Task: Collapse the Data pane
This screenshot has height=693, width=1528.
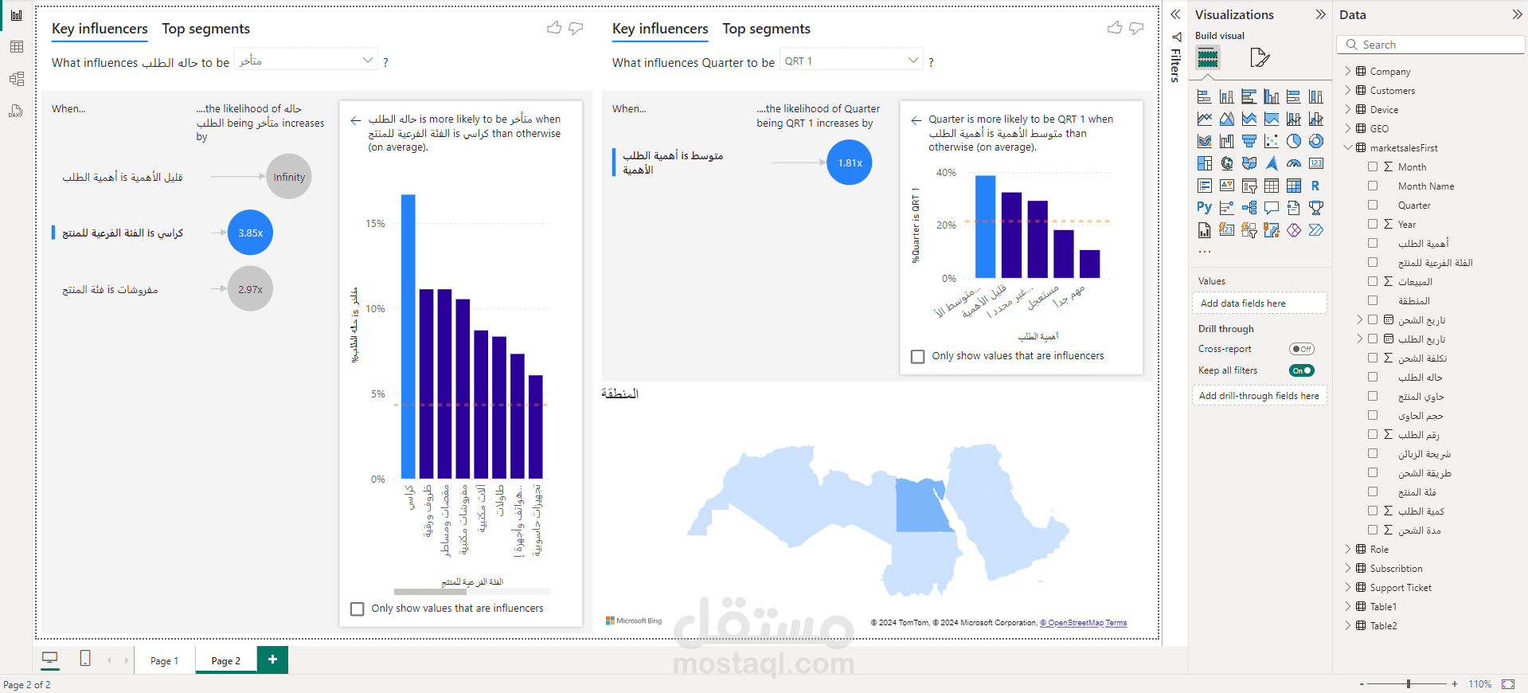Action: point(1517,14)
